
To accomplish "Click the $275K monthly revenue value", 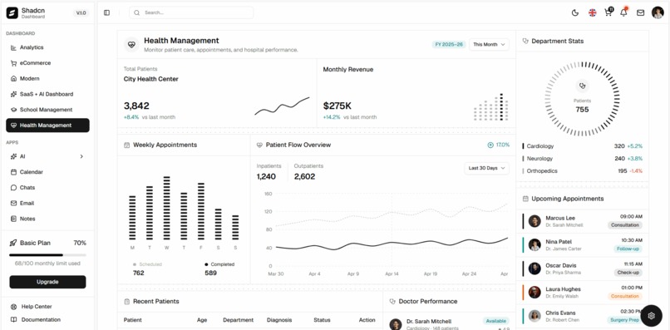I will coord(337,106).
